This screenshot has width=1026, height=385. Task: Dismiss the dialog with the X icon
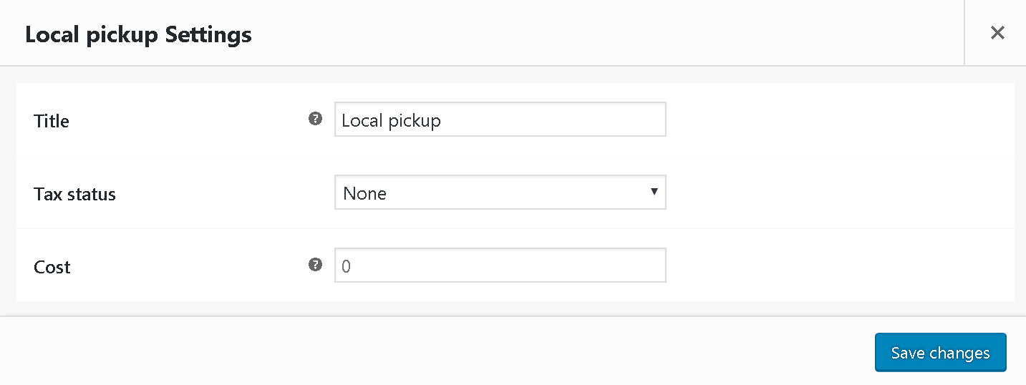[997, 33]
